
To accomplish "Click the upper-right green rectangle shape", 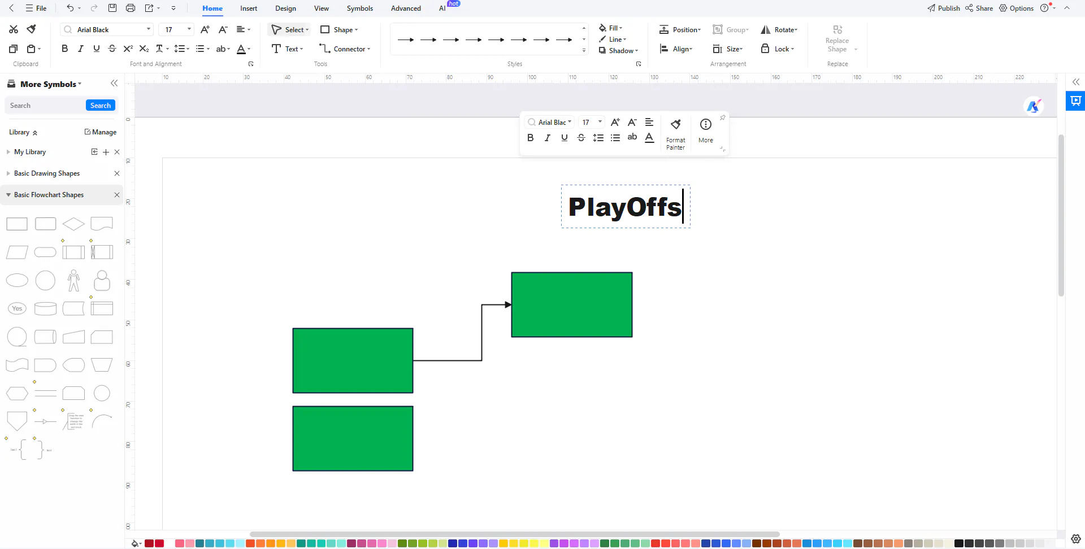I will click(x=572, y=305).
